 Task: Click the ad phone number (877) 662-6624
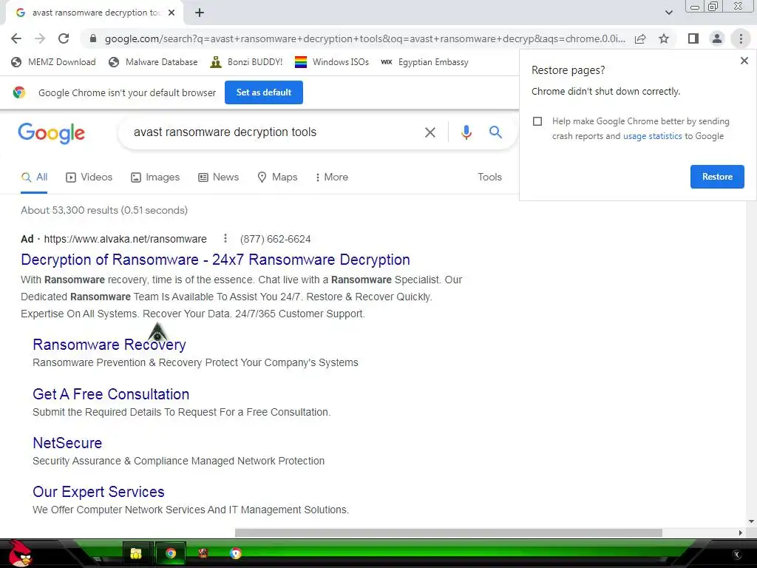click(275, 239)
